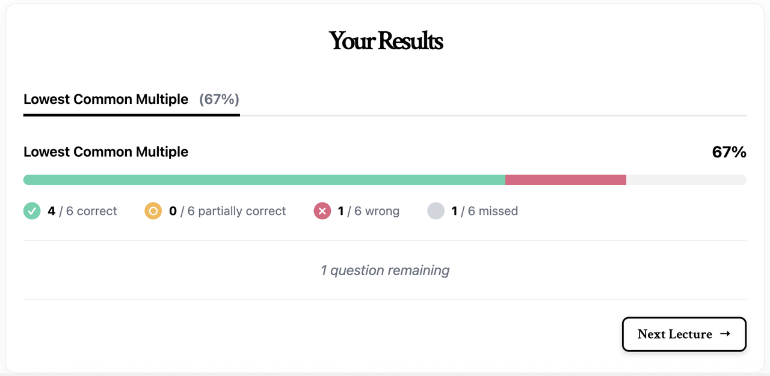
Task: Click the green segment of progress bar
Action: [264, 180]
